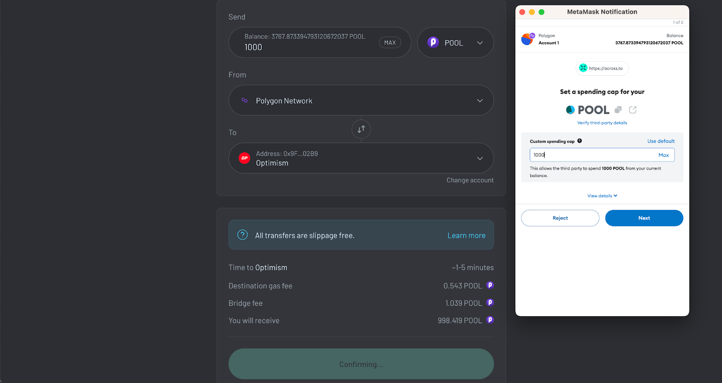The width and height of the screenshot is (722, 383).
Task: Click the across.to site logo icon
Action: (583, 68)
